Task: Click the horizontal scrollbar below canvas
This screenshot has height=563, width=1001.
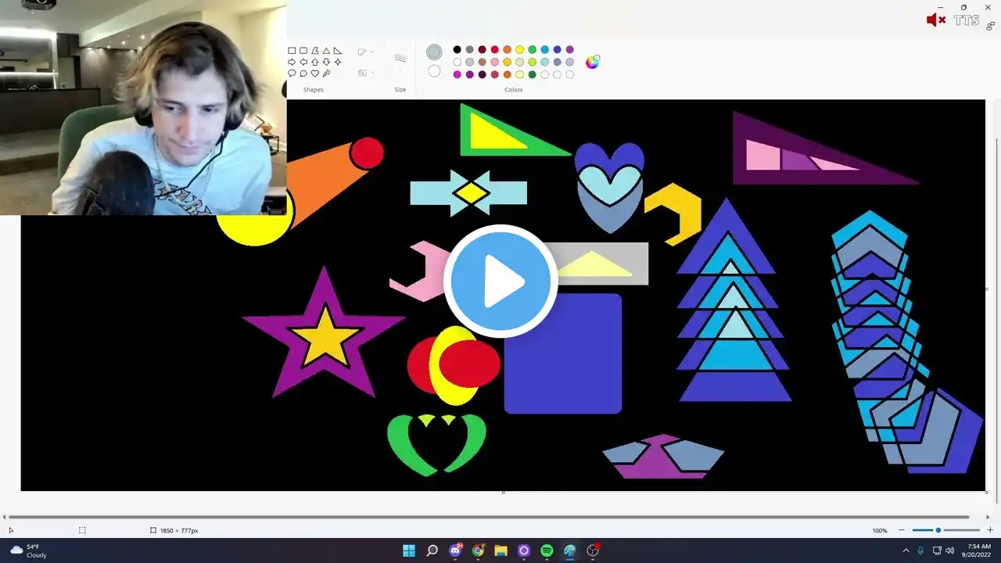Action: pyautogui.click(x=489, y=517)
